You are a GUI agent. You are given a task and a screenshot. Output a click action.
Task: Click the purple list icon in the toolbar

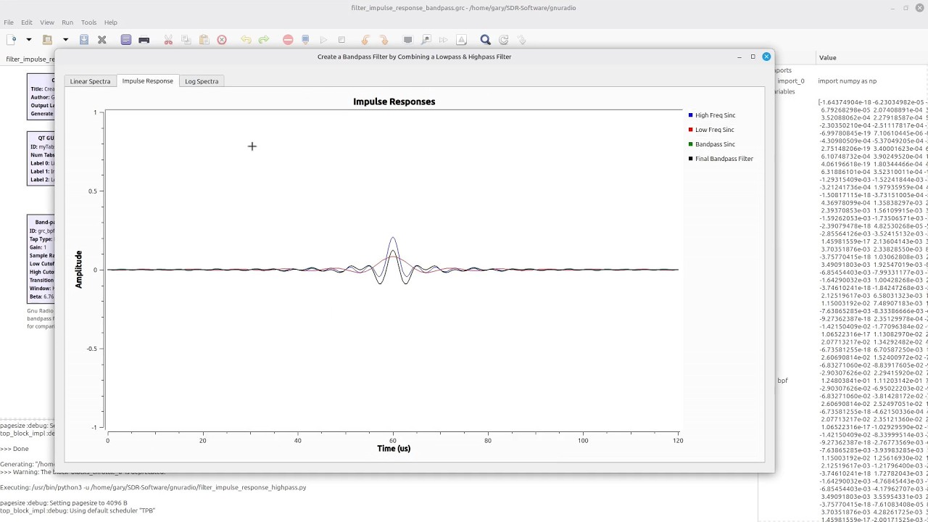click(x=126, y=40)
